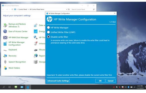The width and height of the screenshot is (146, 93).
Task: Open the Storage Spaces icon
Action: 36,62
